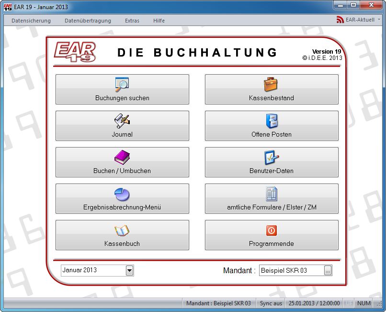
Task: Click the EAR 19 app icon in title bar
Action: pos(8,7)
